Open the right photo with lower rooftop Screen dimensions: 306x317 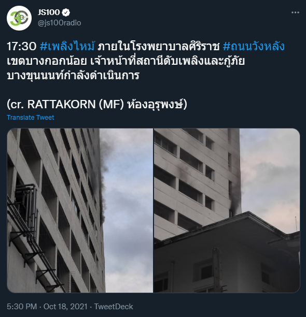(x=227, y=210)
